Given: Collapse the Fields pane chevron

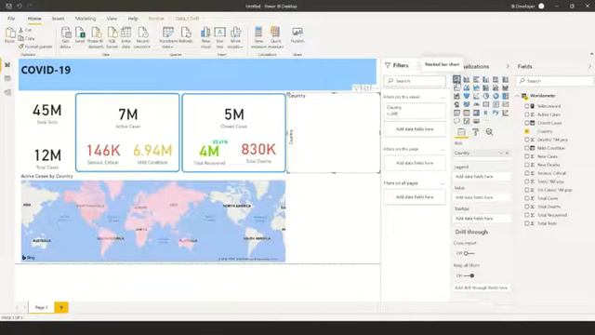Looking at the screenshot, I should [x=589, y=66].
